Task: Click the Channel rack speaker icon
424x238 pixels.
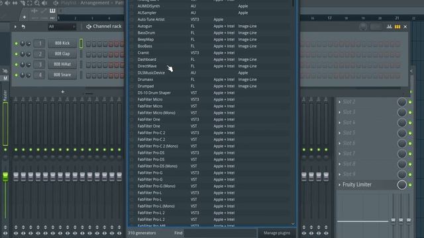Action: point(89,26)
